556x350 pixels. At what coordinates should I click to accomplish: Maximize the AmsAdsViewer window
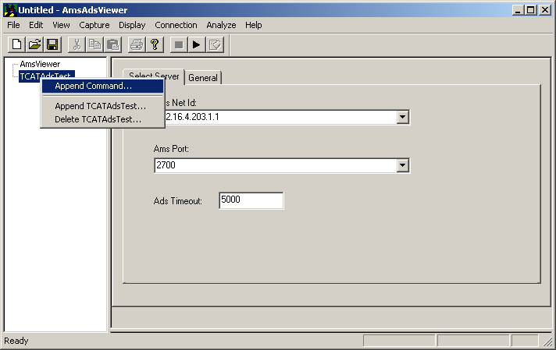click(x=531, y=10)
